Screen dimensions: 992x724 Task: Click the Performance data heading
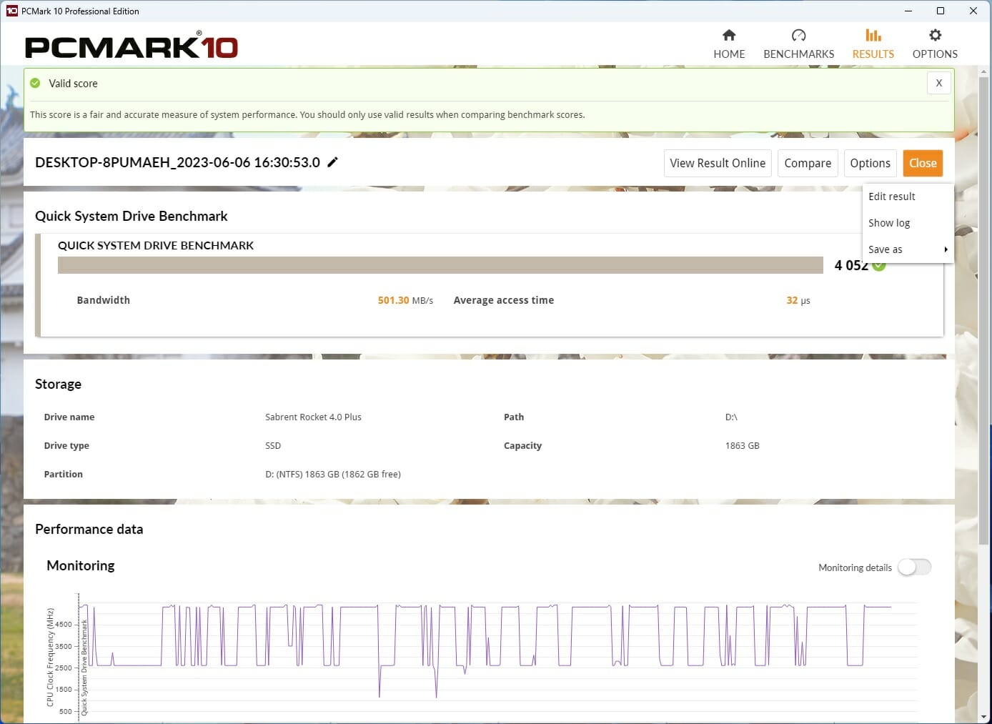click(x=89, y=529)
